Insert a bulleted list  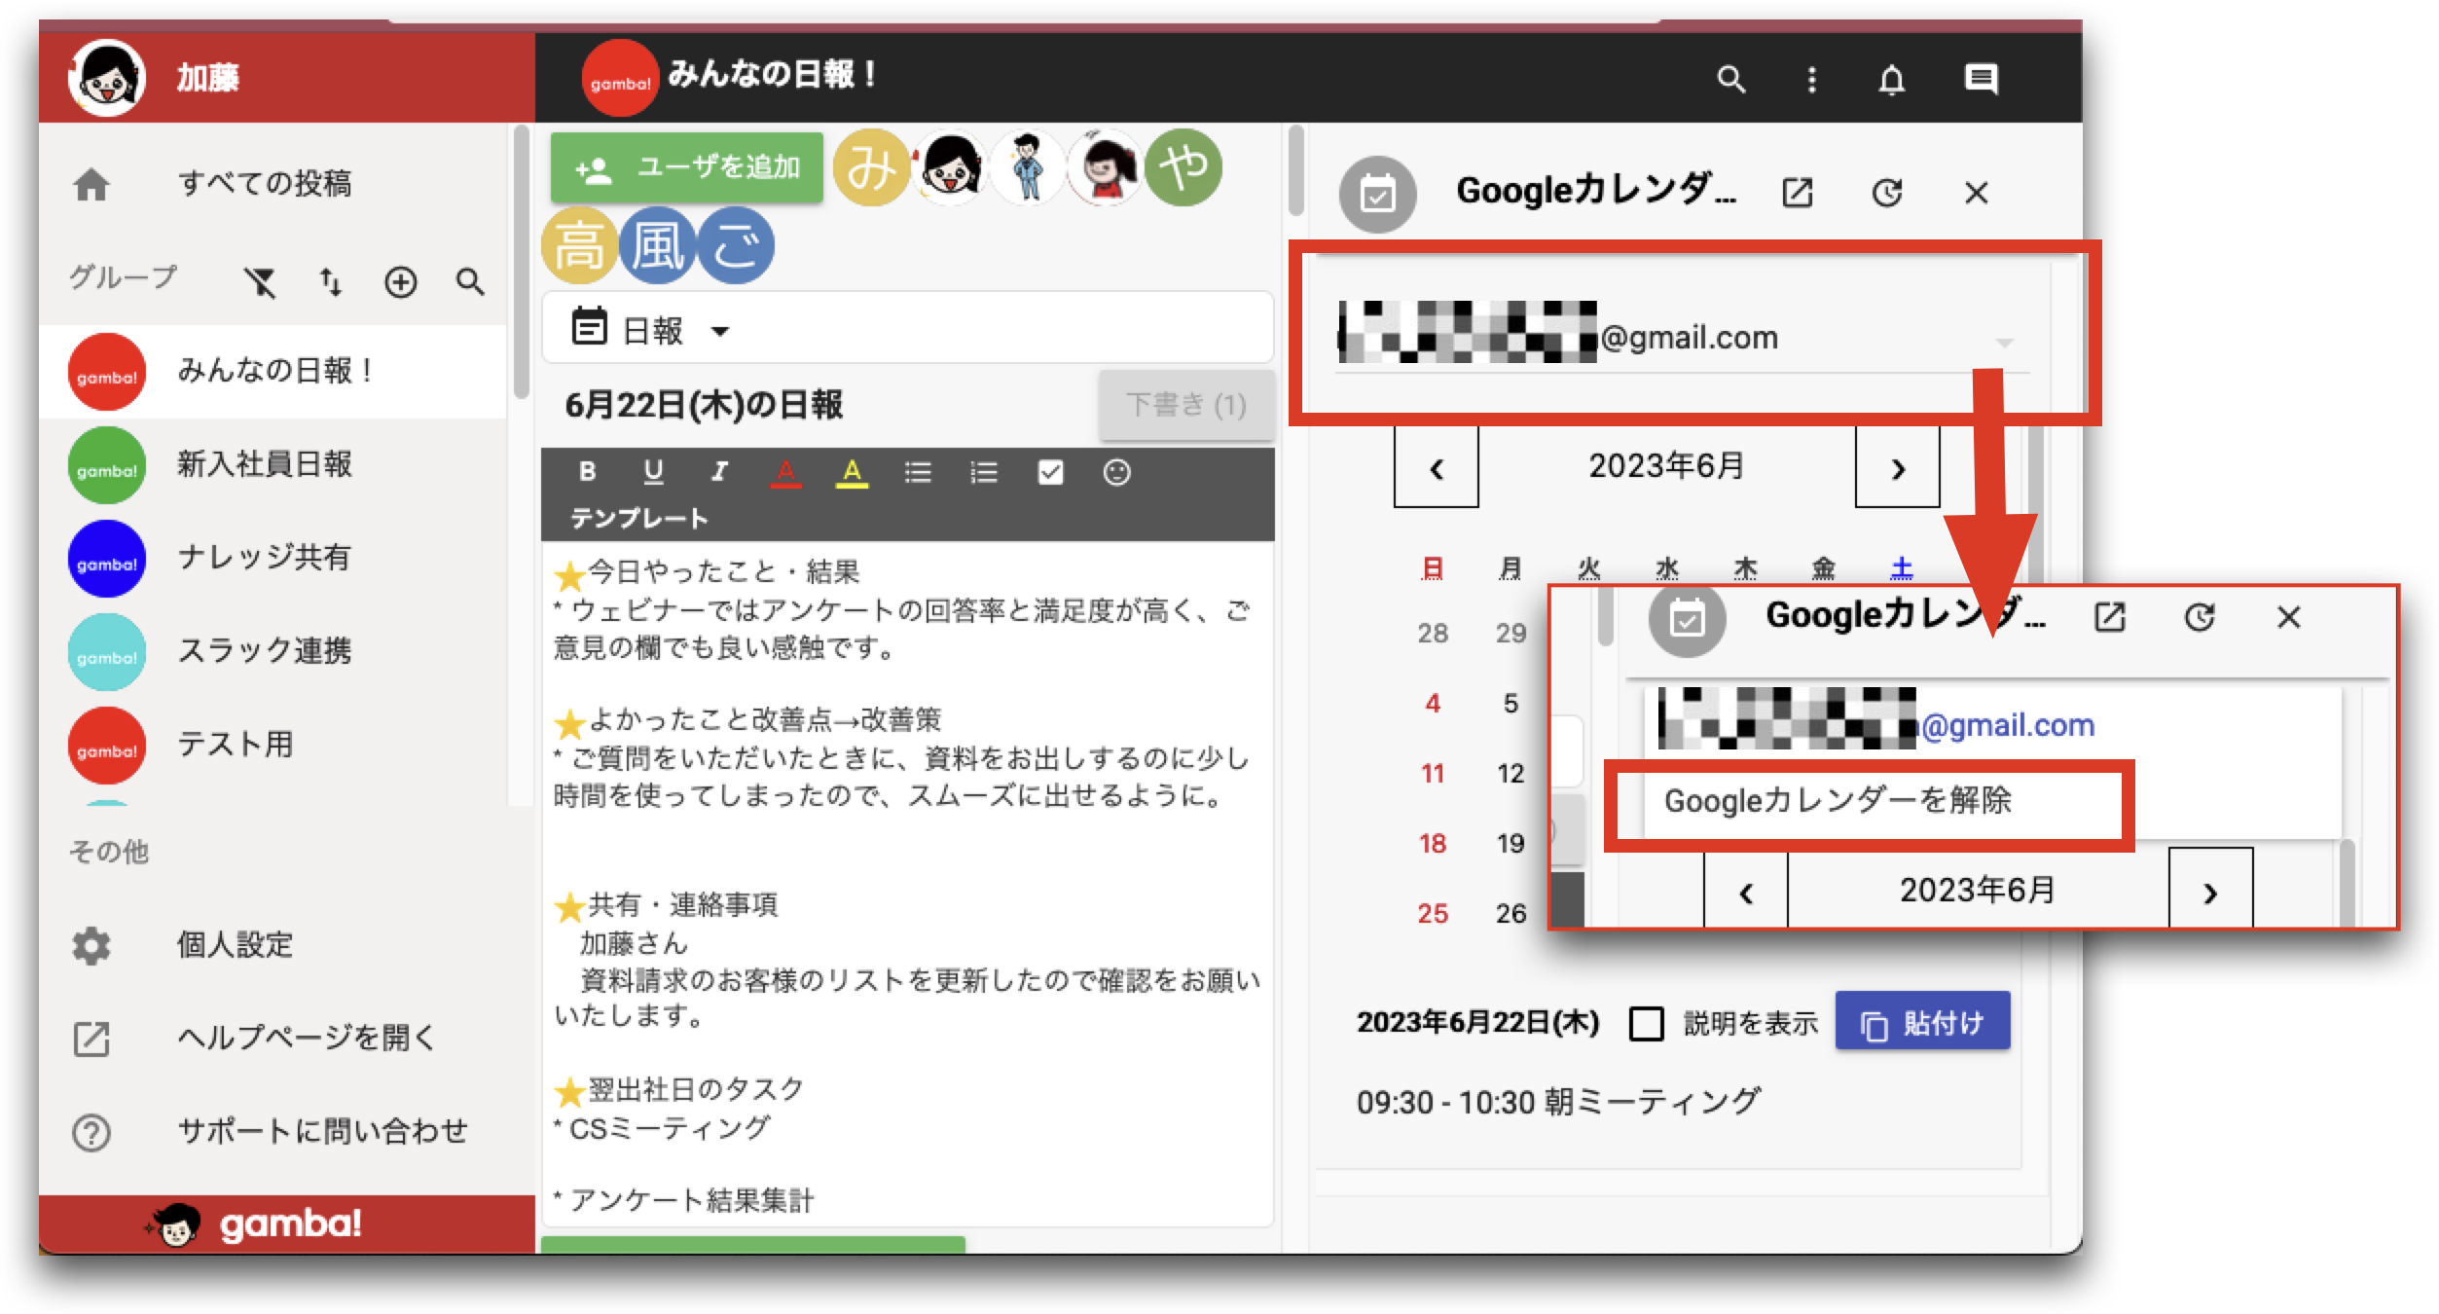(918, 473)
